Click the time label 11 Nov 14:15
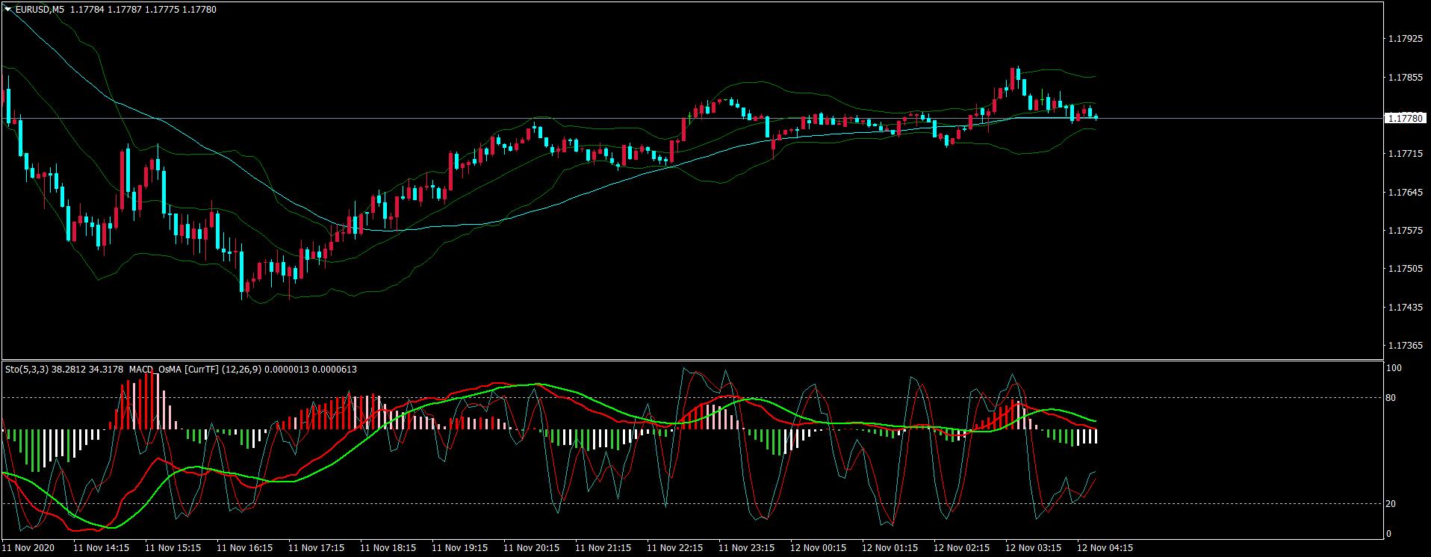 pos(101,548)
